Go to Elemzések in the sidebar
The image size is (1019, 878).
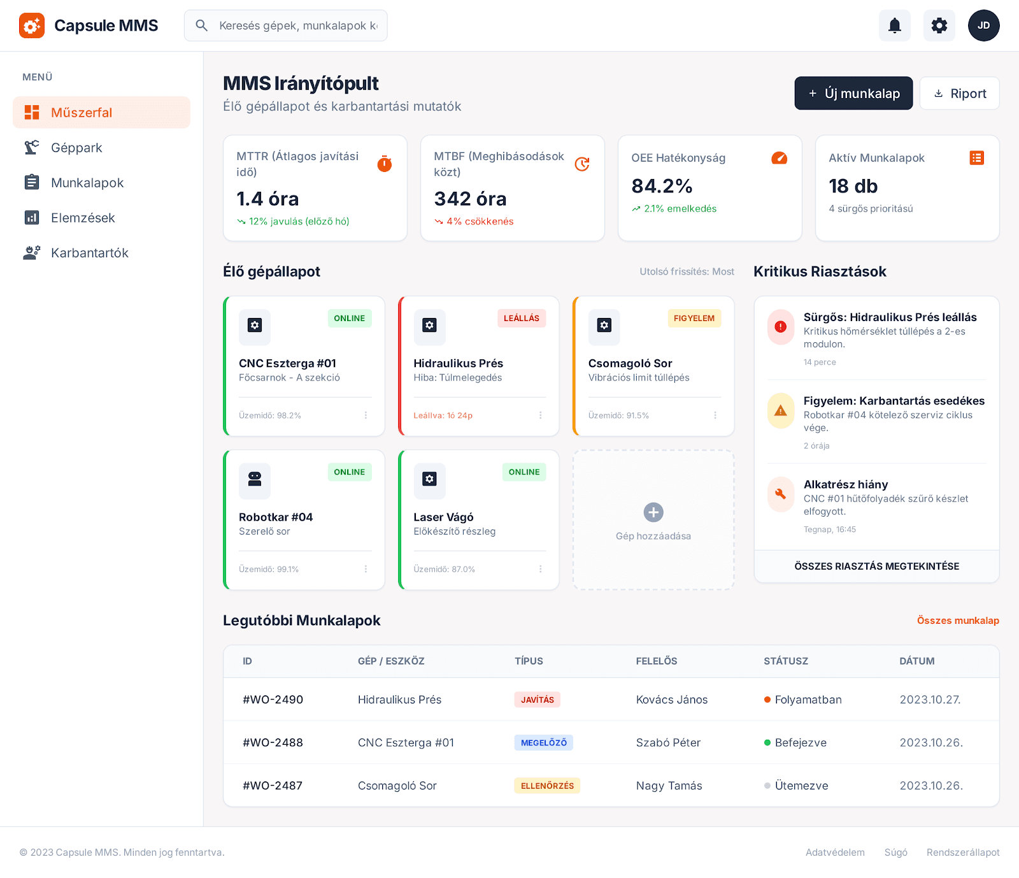83,218
